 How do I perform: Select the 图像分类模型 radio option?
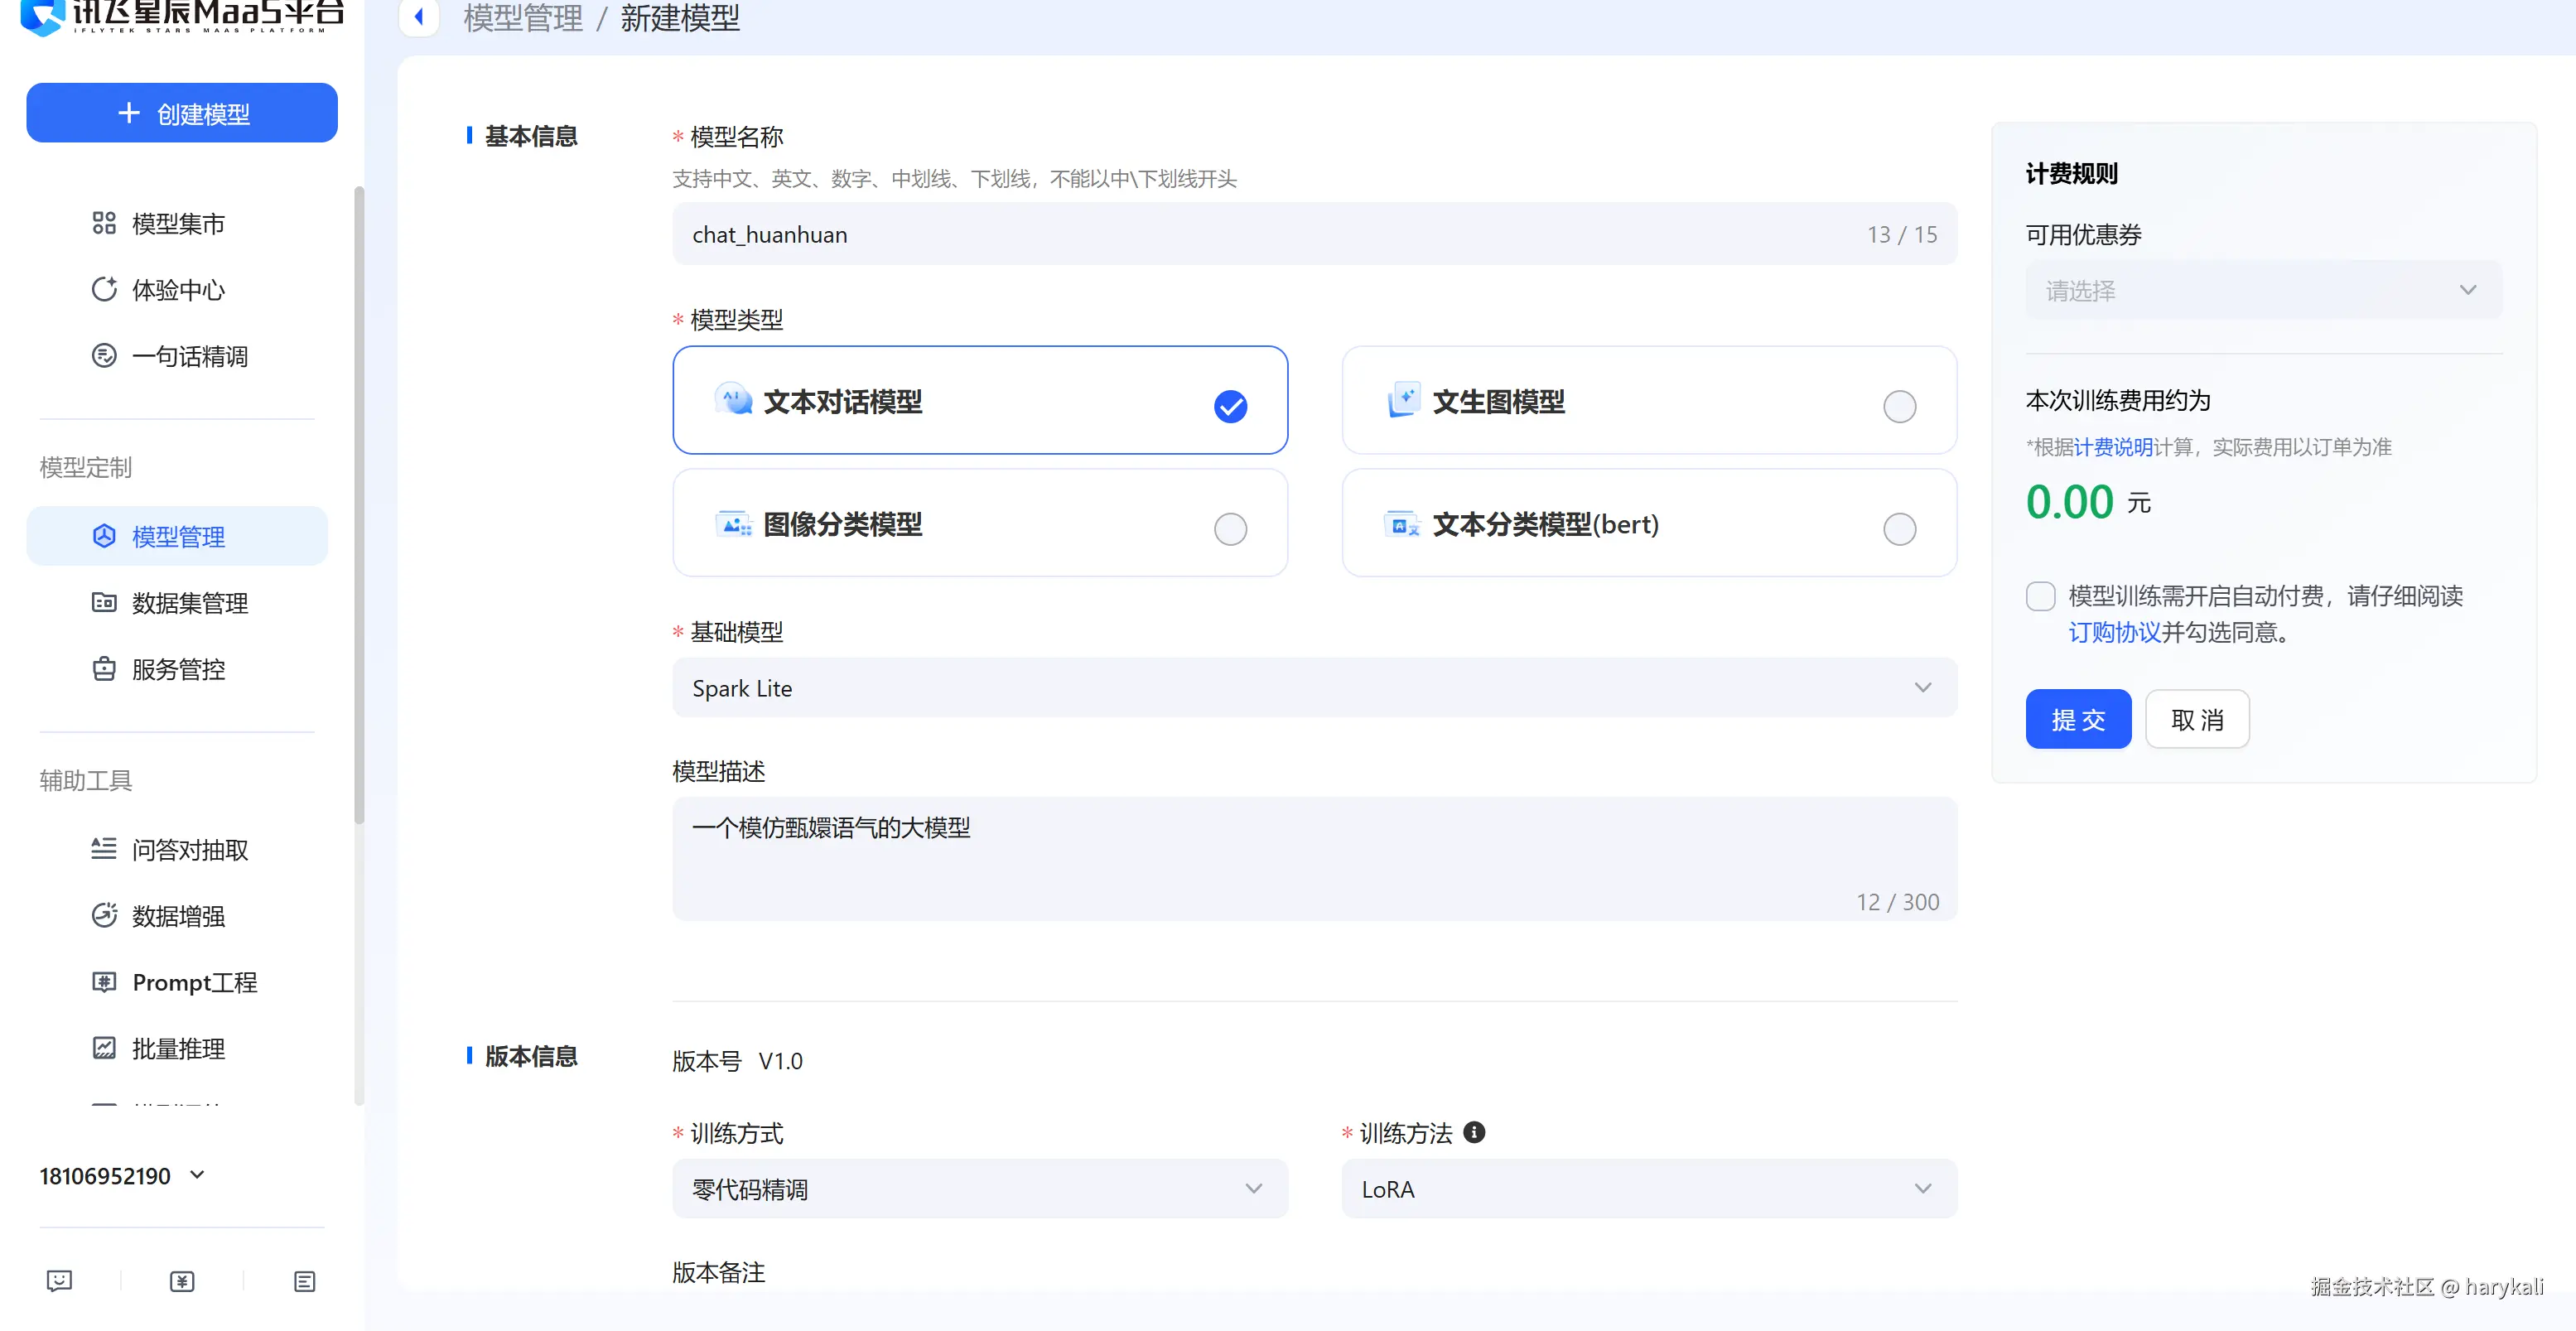tap(1229, 528)
